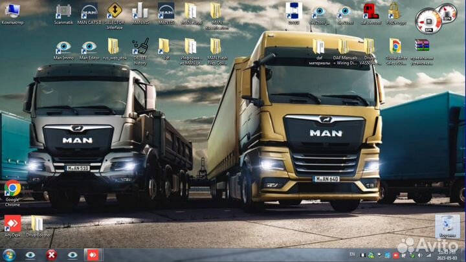Click the red X taskbar icon
The image size is (466, 262).
click(x=50, y=255)
